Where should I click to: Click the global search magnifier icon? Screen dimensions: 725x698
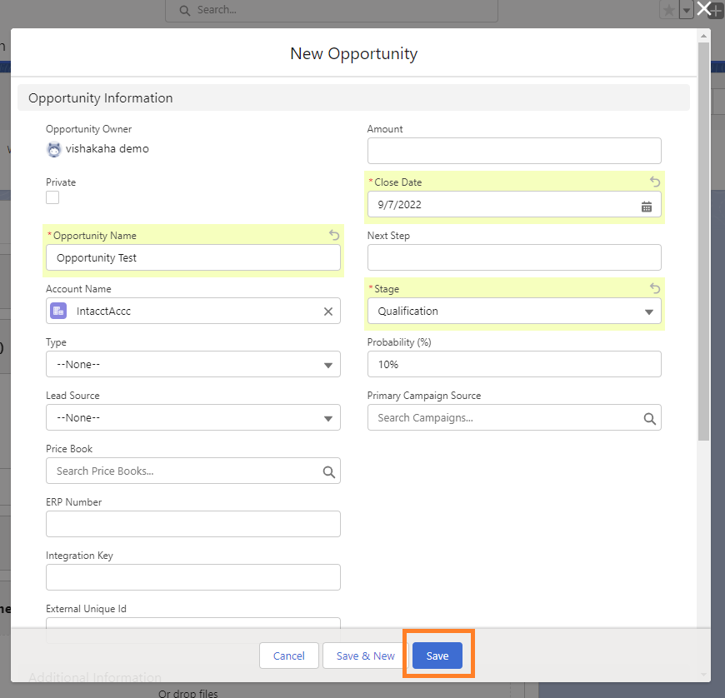point(184,11)
